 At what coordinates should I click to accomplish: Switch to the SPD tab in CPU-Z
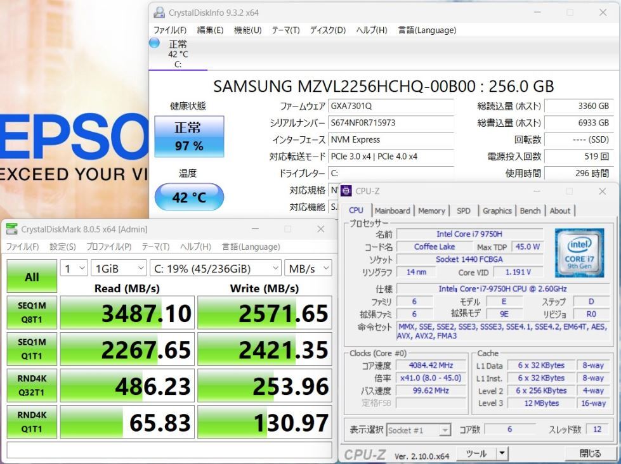pos(464,210)
